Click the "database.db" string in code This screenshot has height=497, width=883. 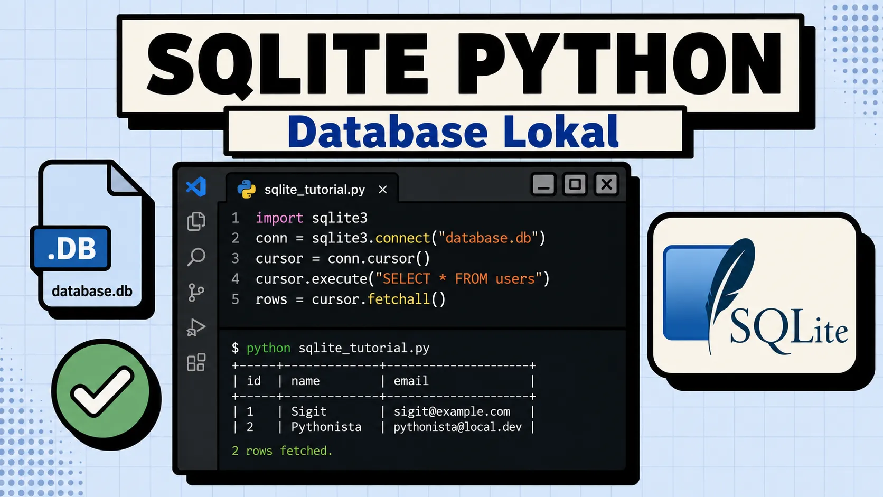[489, 238]
